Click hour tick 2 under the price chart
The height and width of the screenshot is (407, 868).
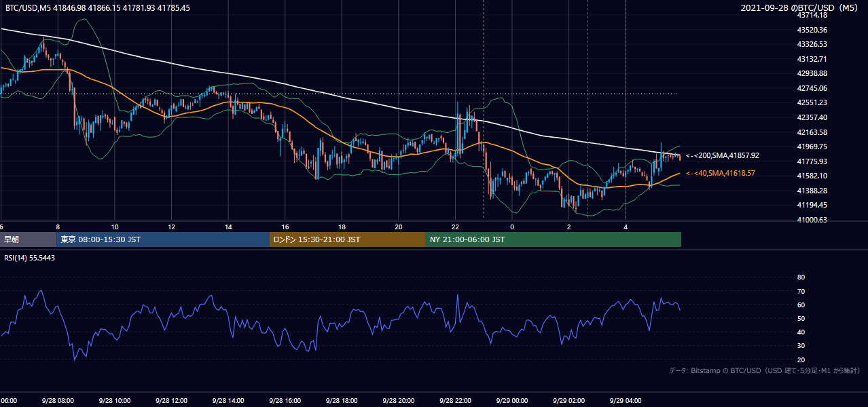pyautogui.click(x=568, y=227)
